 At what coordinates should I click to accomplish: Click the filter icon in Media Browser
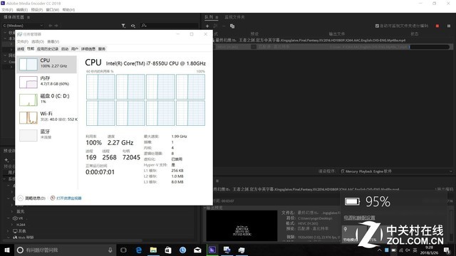coord(123,26)
